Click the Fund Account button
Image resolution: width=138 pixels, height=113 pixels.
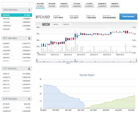[128, 17]
